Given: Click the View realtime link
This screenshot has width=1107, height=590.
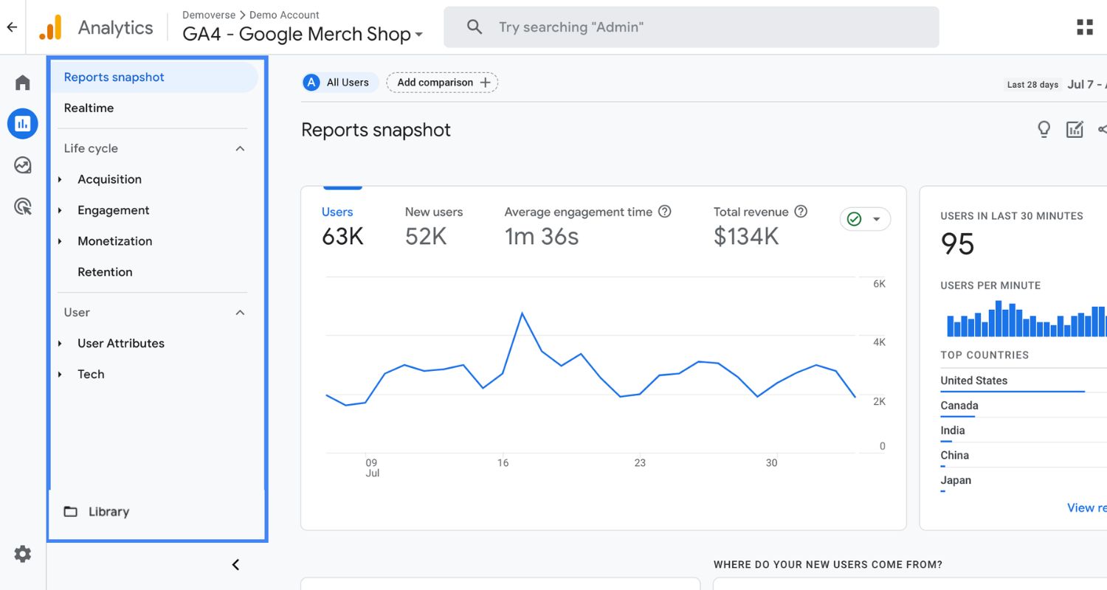Looking at the screenshot, I should coord(1086,507).
